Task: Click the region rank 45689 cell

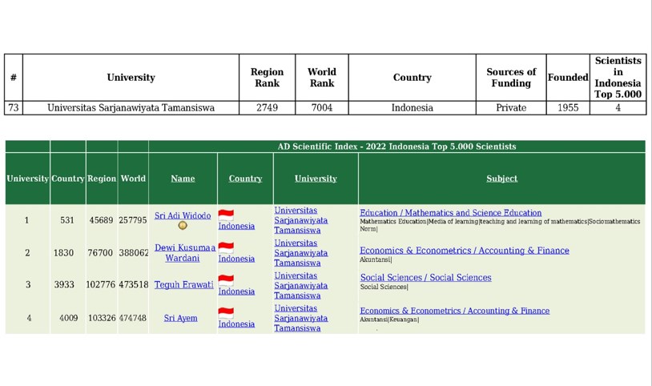Action: 102,220
